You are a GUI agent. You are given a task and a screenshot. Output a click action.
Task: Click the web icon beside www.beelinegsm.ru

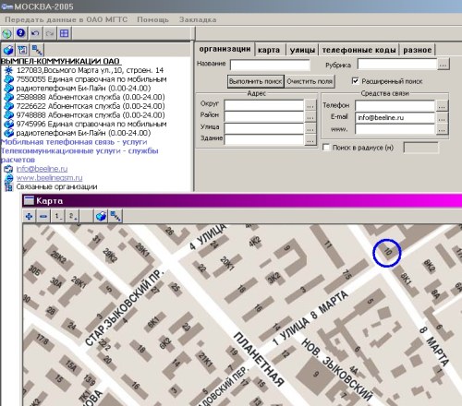point(8,178)
